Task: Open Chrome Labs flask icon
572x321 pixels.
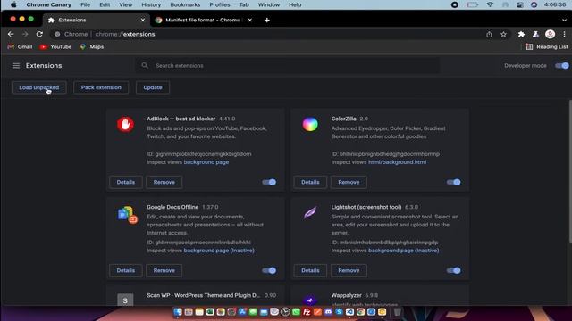Action: click(x=535, y=34)
